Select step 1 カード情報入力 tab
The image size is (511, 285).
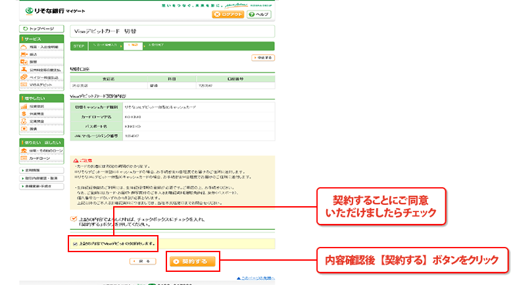pyautogui.click(x=105, y=45)
